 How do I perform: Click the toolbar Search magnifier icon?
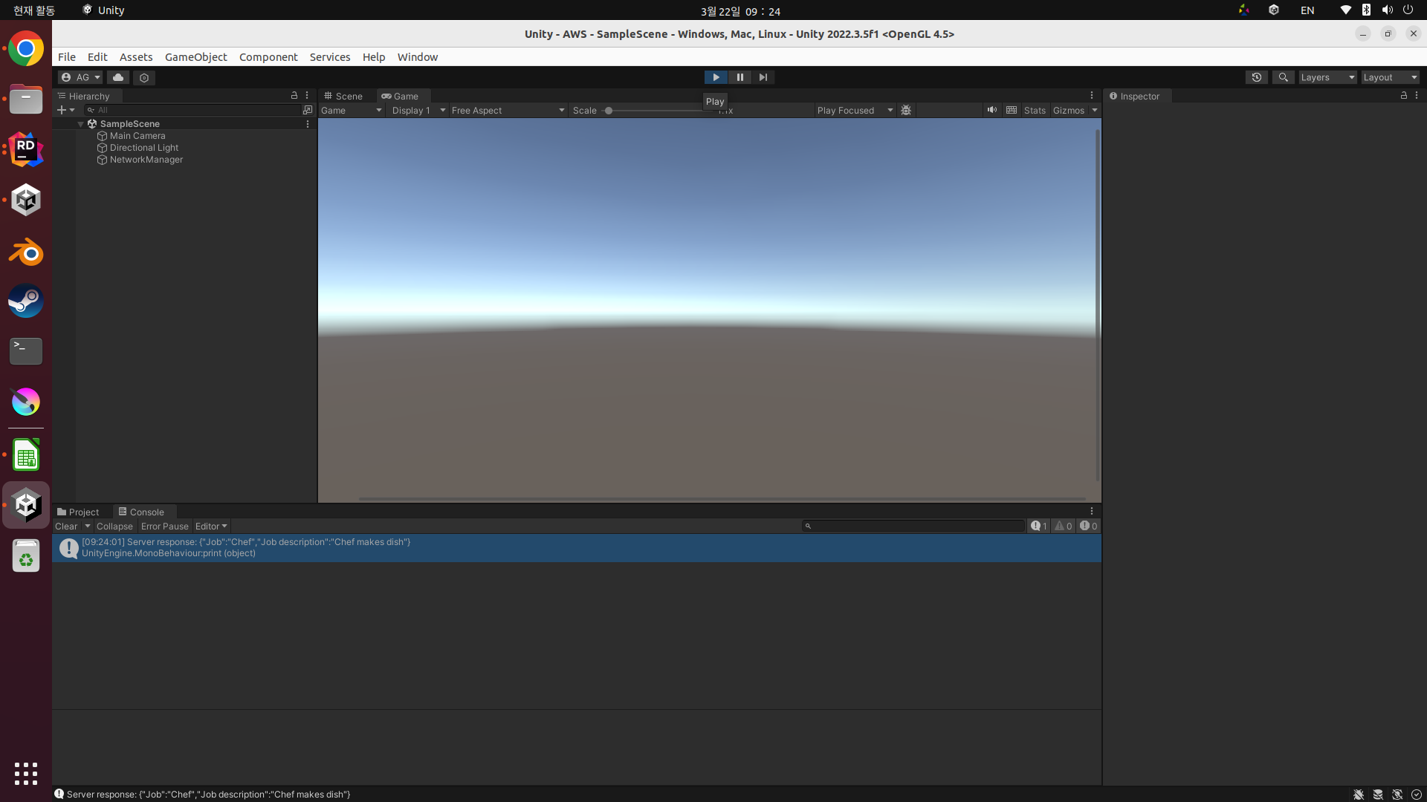click(x=1283, y=77)
